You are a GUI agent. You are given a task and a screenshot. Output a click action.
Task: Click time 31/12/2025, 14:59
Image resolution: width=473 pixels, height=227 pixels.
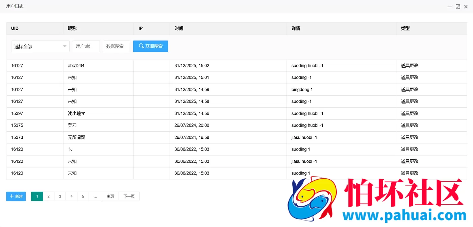point(192,90)
